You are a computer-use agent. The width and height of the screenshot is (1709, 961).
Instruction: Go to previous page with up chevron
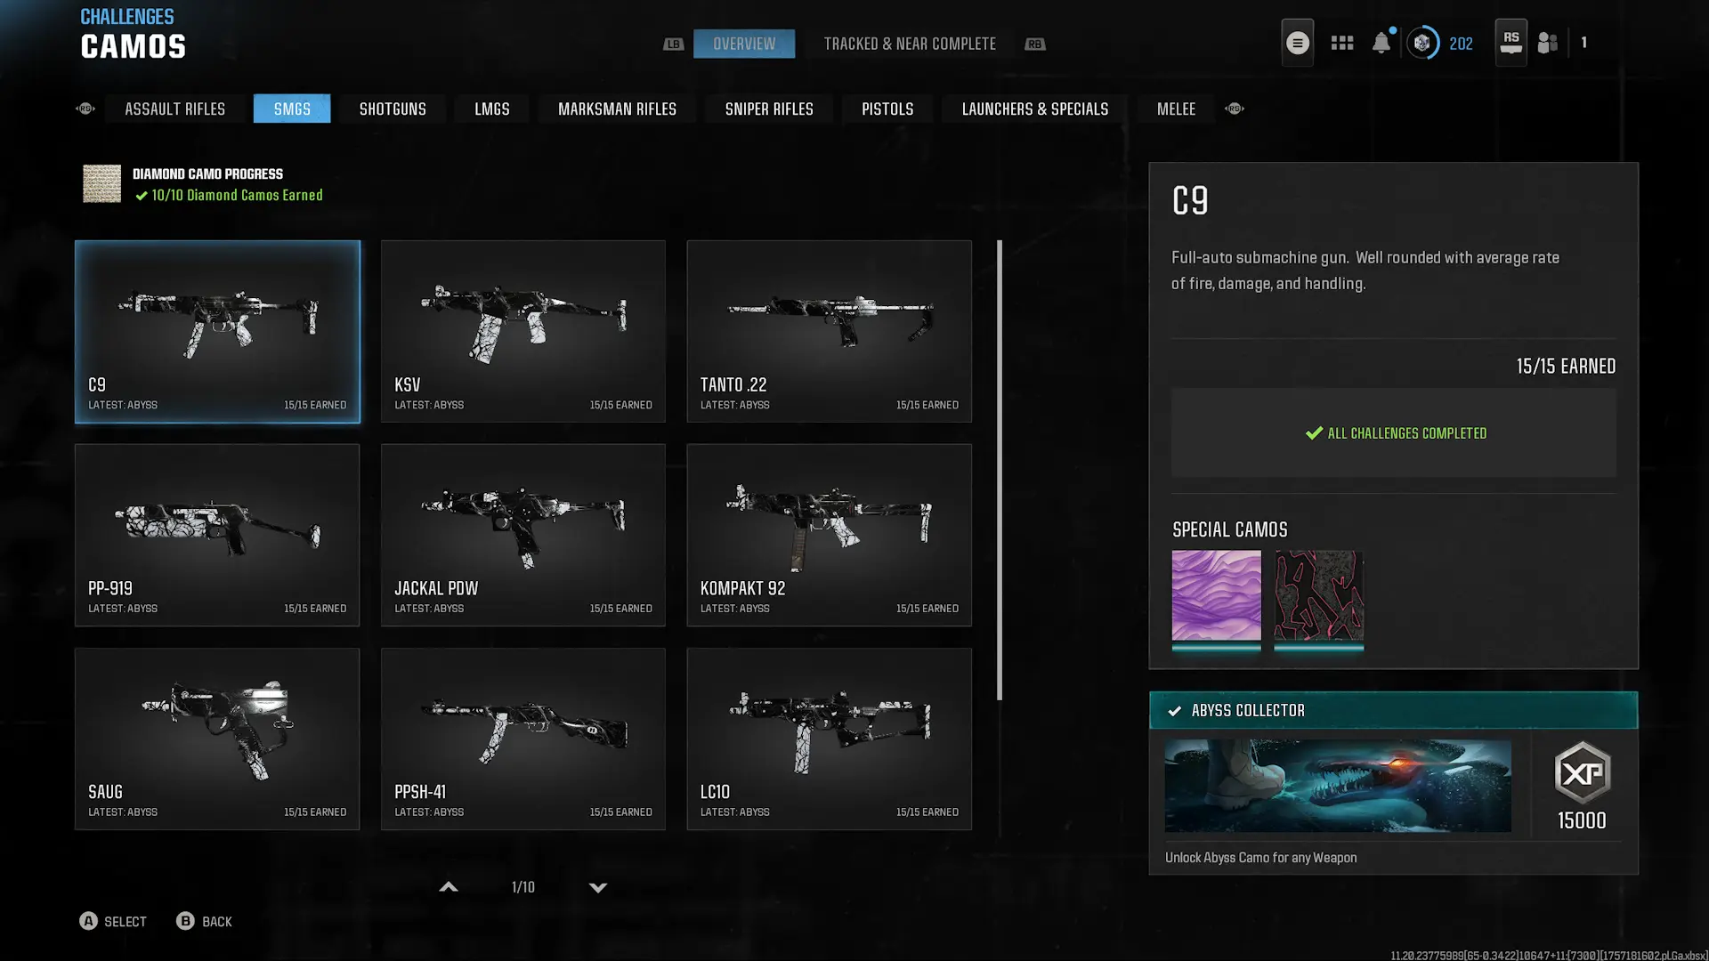click(449, 887)
